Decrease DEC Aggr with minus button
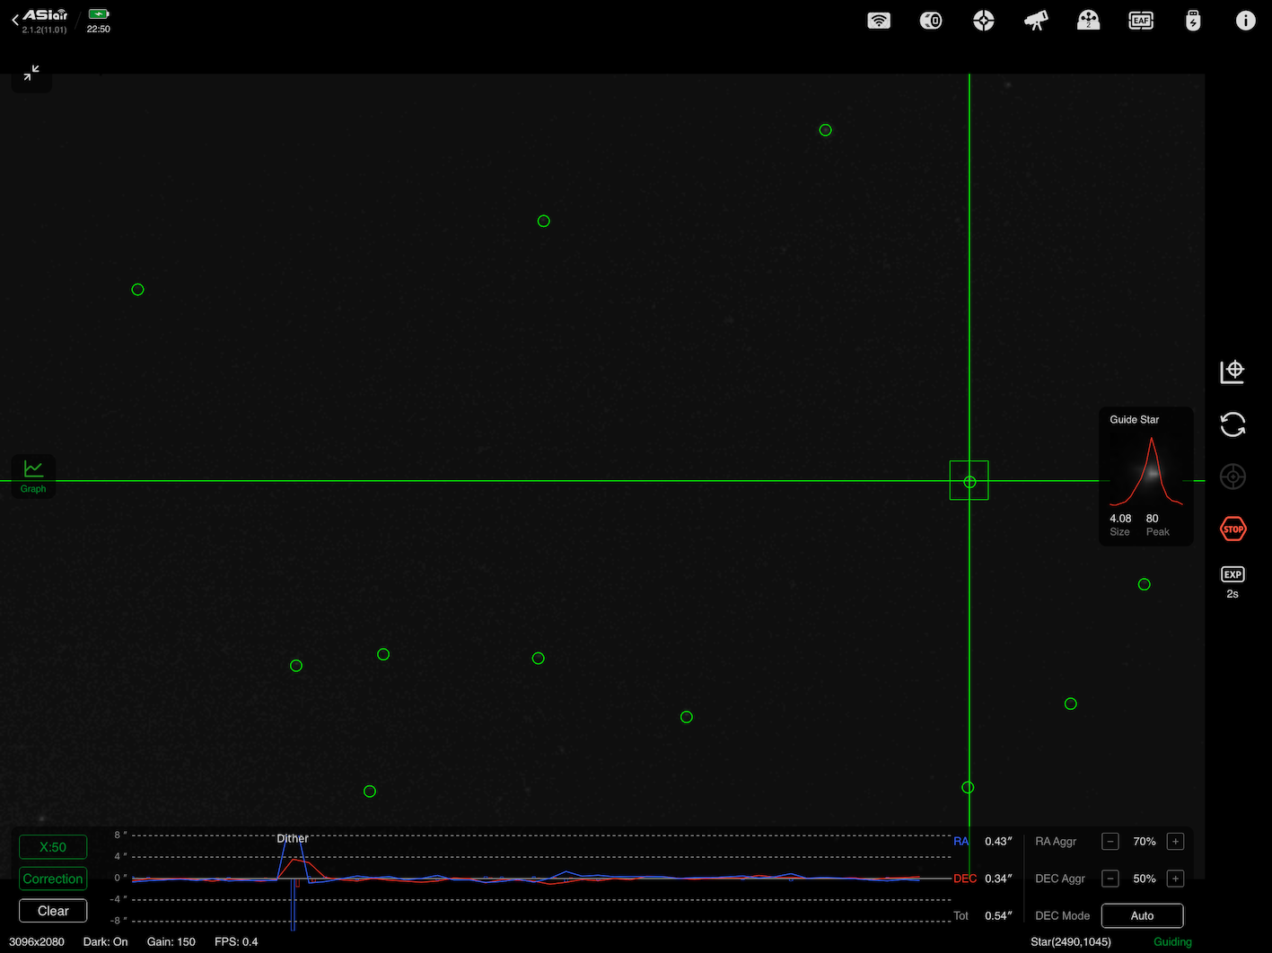1272x953 pixels. coord(1110,879)
